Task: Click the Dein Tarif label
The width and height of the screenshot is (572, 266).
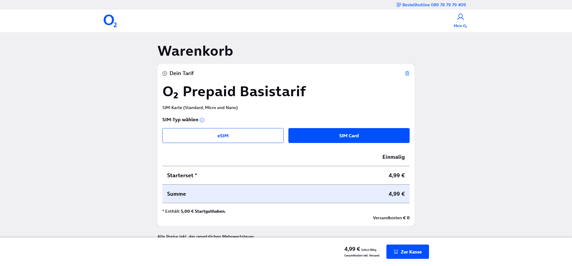Action: [181, 73]
